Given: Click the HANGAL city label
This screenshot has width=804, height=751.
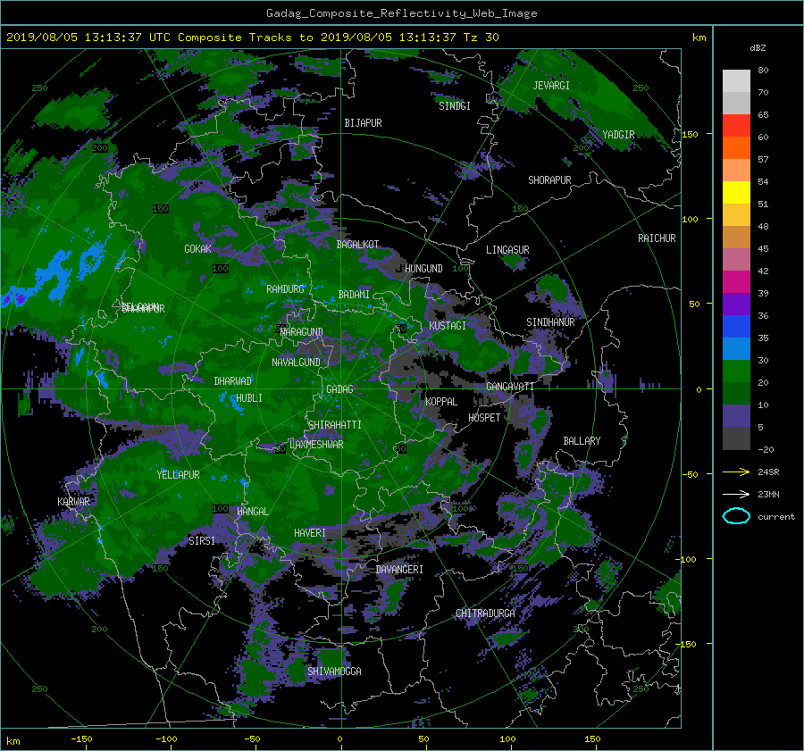Looking at the screenshot, I should pyautogui.click(x=253, y=512).
